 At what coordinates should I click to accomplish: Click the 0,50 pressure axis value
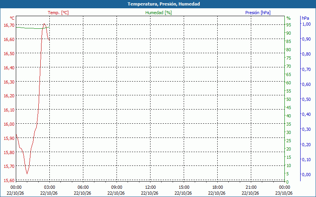[307, 99]
